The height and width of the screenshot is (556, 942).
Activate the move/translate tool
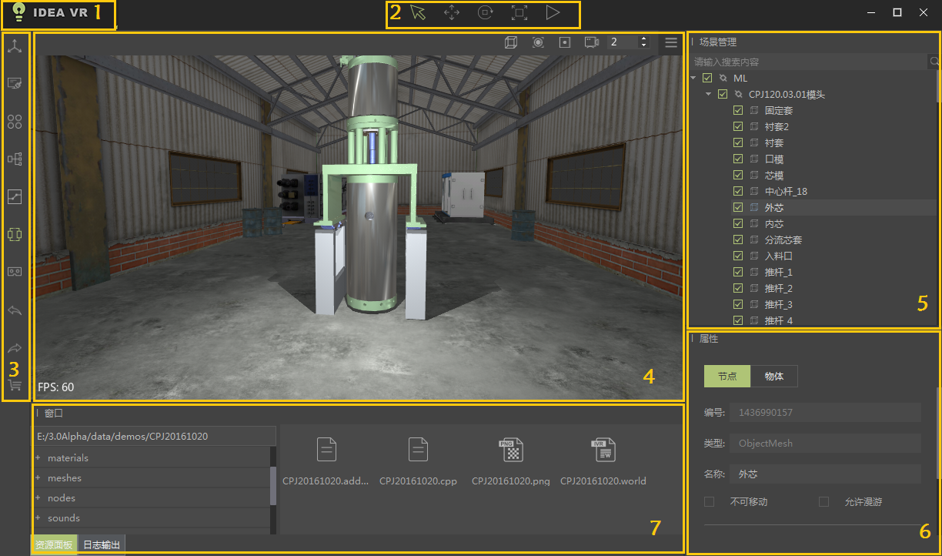point(452,12)
